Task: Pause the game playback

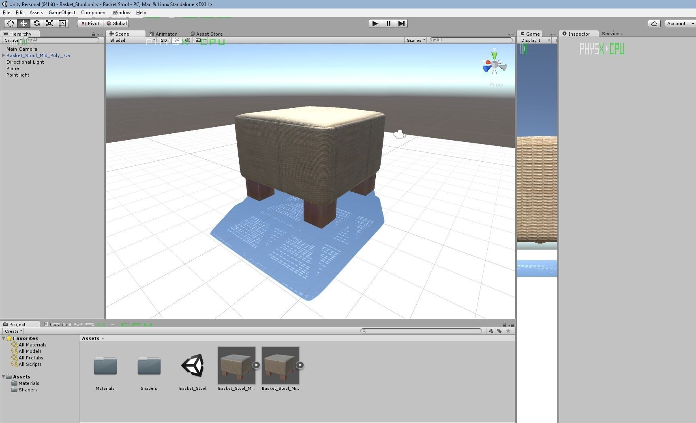Action: (x=388, y=23)
